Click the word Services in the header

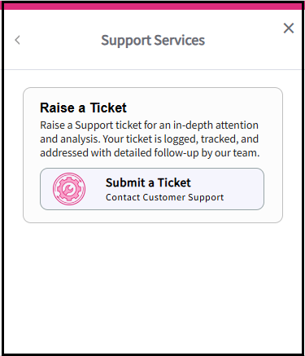pos(180,40)
